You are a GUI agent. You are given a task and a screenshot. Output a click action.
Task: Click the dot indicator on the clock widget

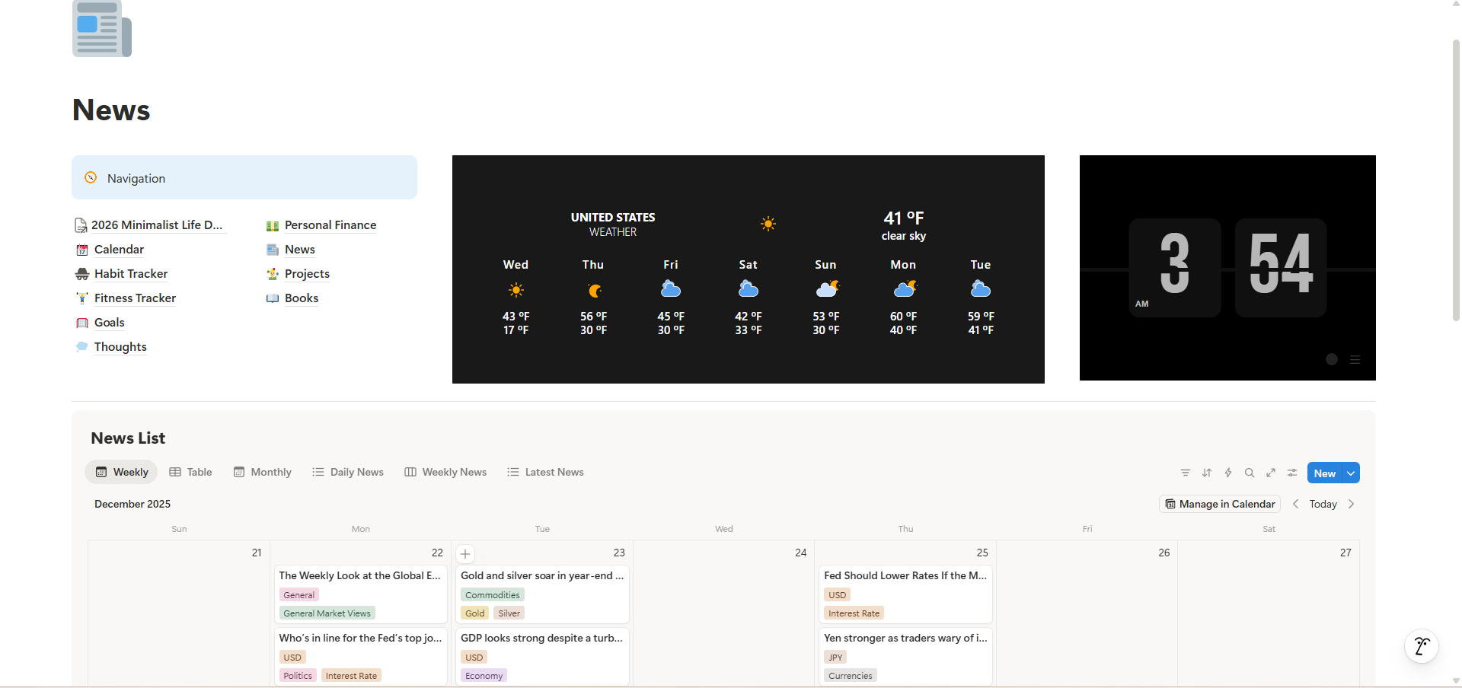(x=1332, y=359)
